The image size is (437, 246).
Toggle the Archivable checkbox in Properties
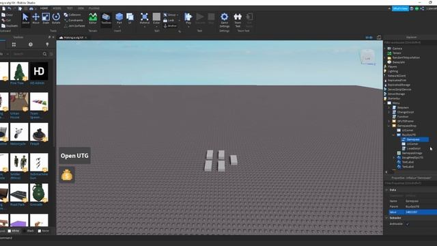[x=408, y=224]
